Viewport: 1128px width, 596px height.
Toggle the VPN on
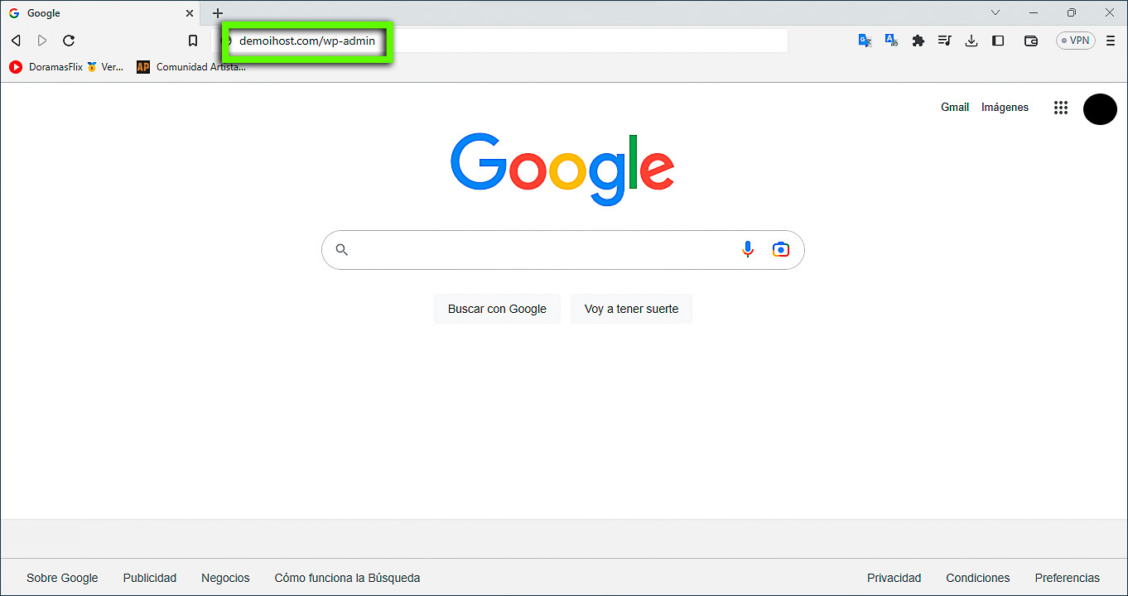click(1075, 40)
